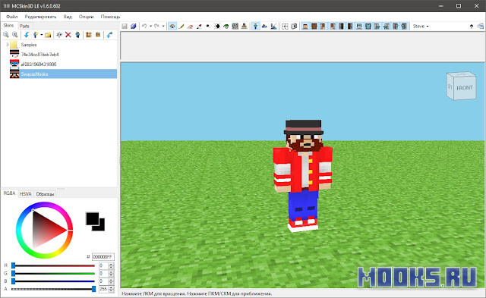This screenshot has height=298, width=486.
Task: Switch to the Parts tab
Action: click(x=24, y=26)
